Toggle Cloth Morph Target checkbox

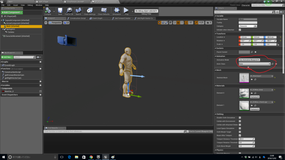tap(240, 132)
